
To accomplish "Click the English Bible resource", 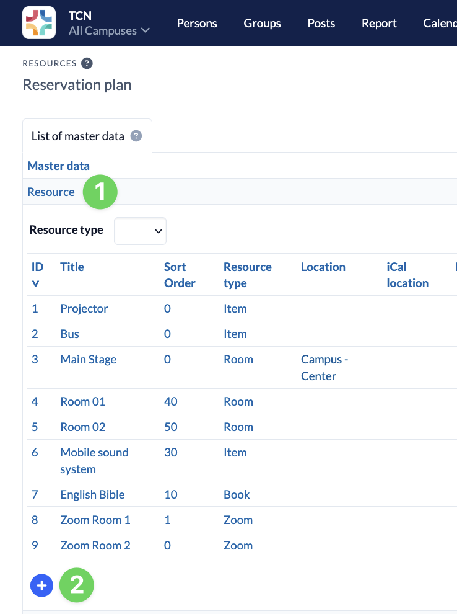I will (92, 494).
